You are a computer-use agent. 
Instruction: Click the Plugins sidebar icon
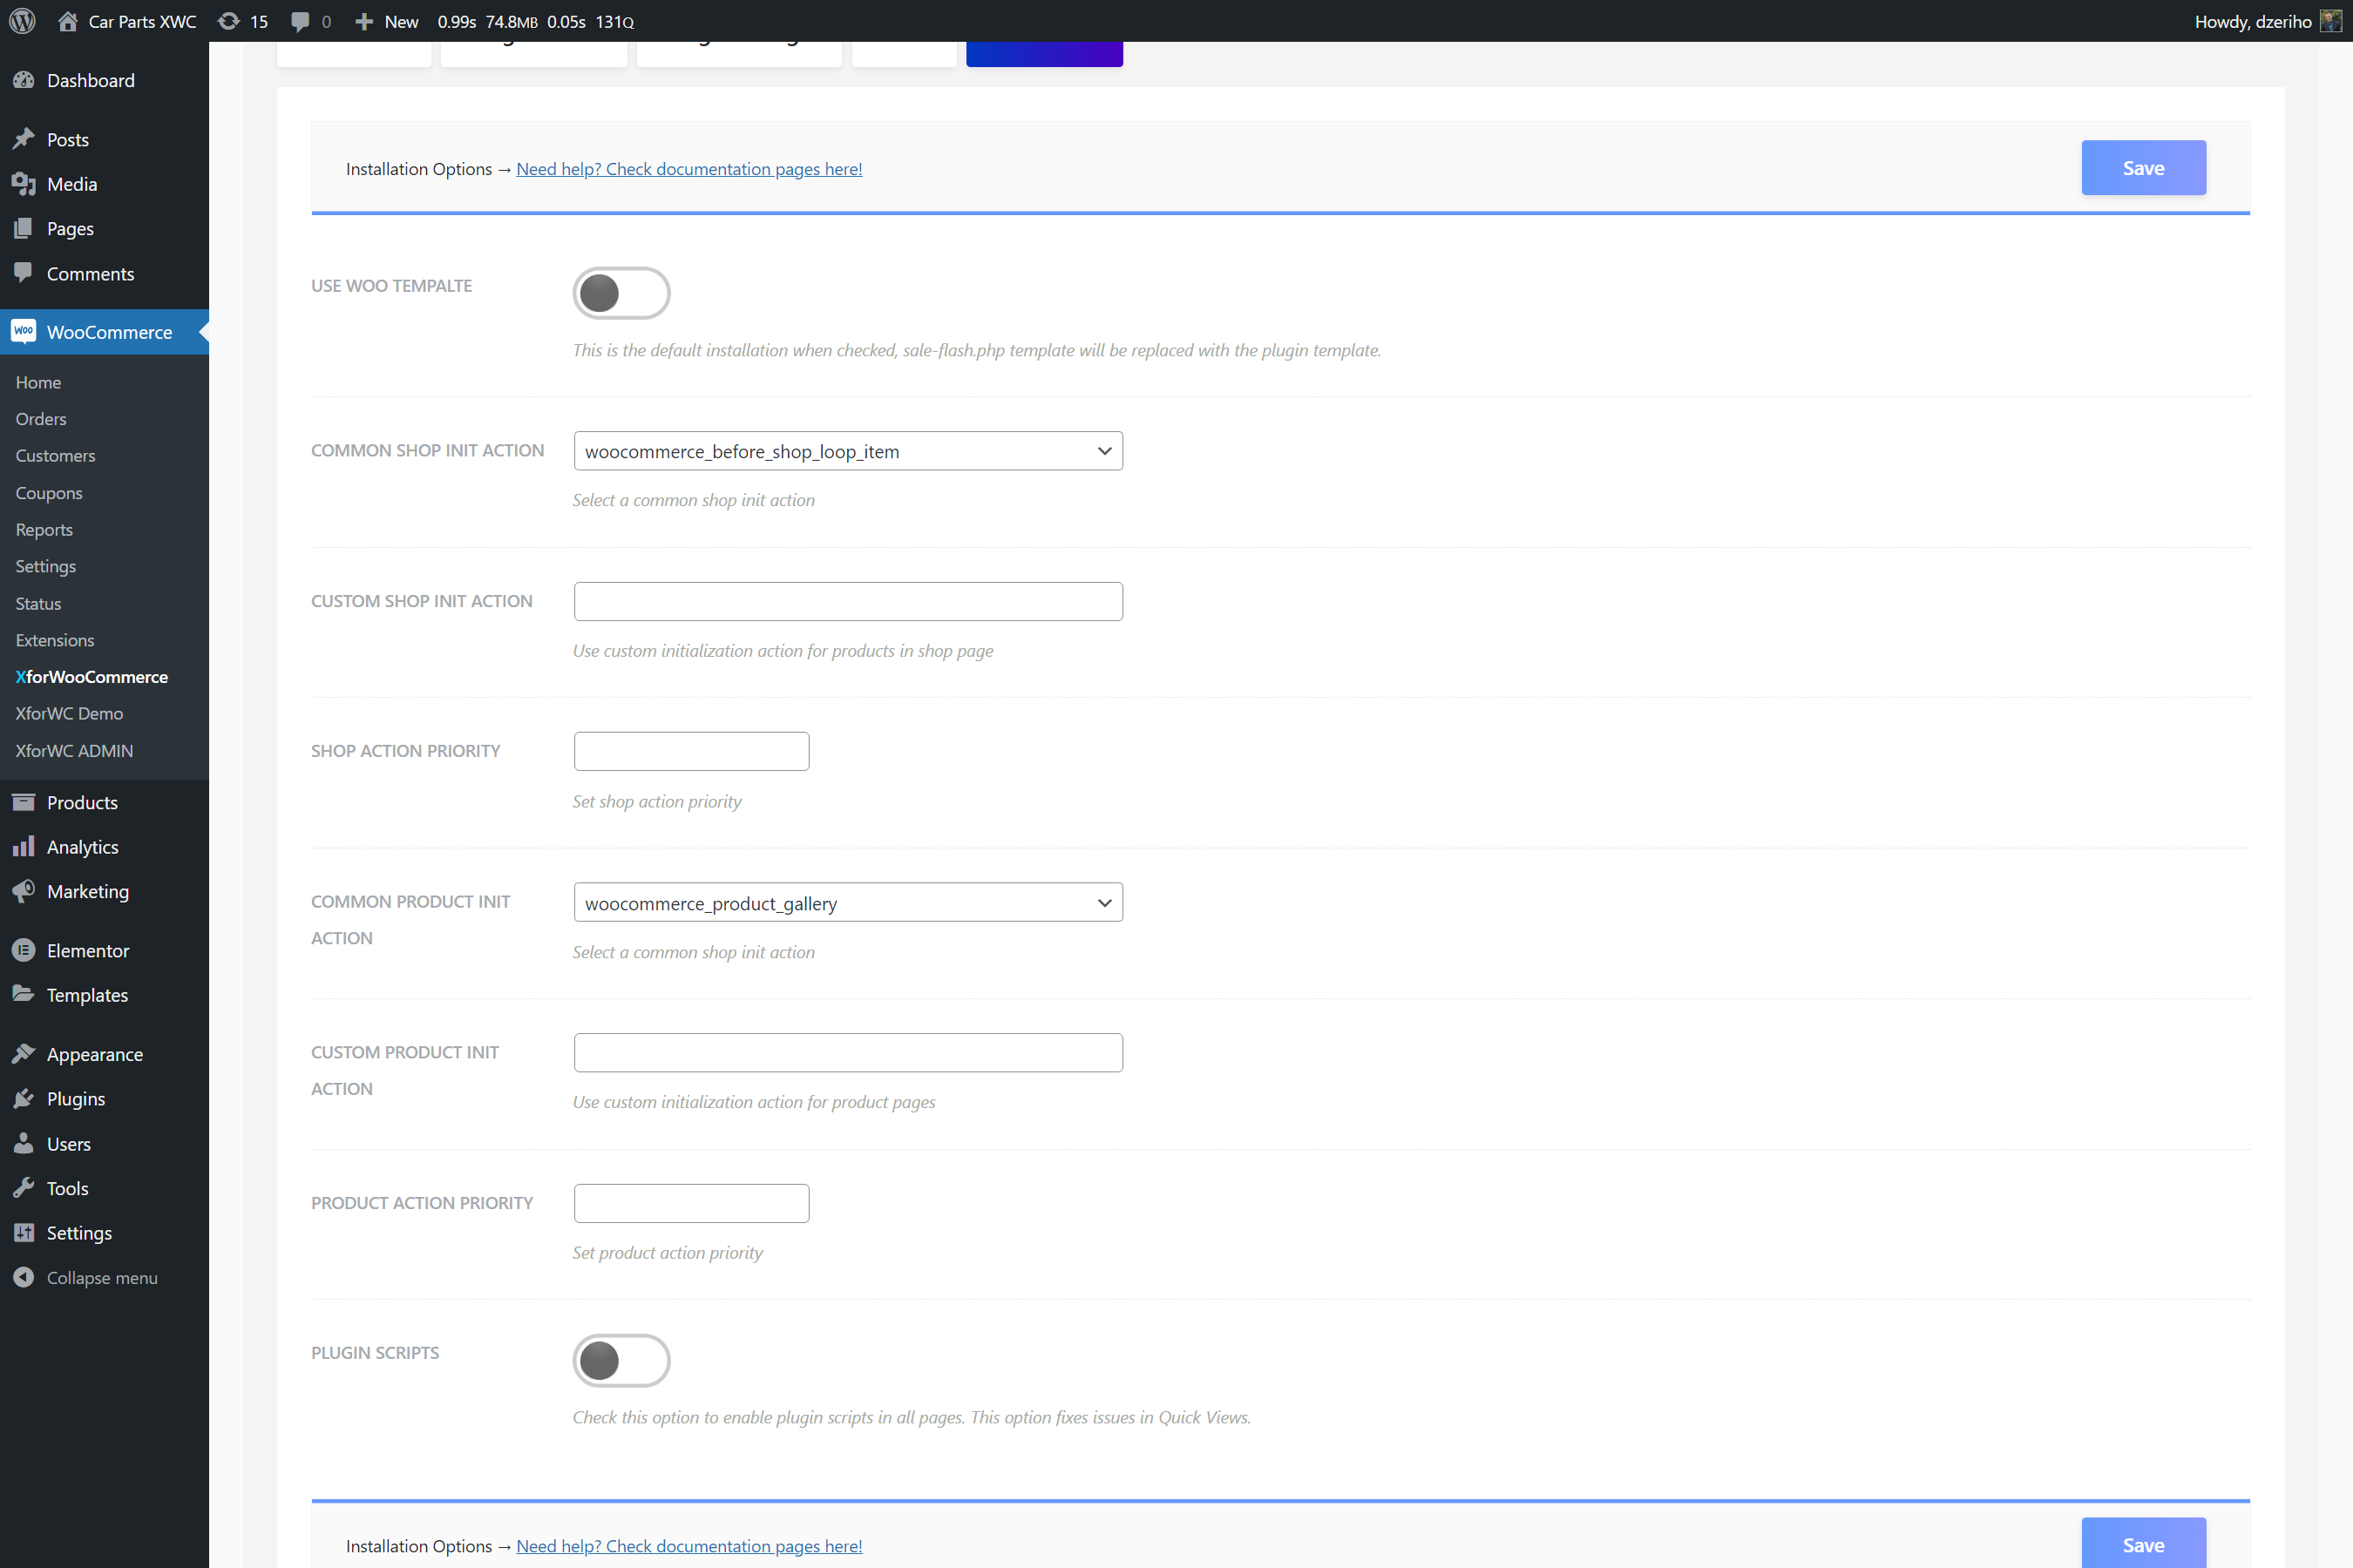(24, 1099)
